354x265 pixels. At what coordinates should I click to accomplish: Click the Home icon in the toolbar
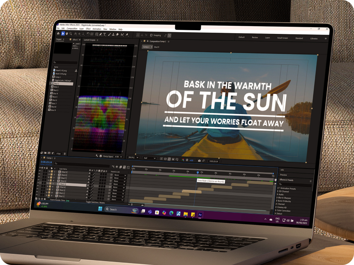click(x=58, y=34)
